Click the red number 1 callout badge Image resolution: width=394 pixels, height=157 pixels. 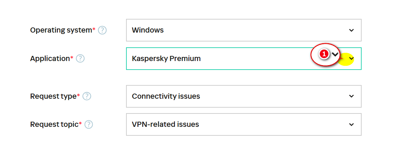324,54
